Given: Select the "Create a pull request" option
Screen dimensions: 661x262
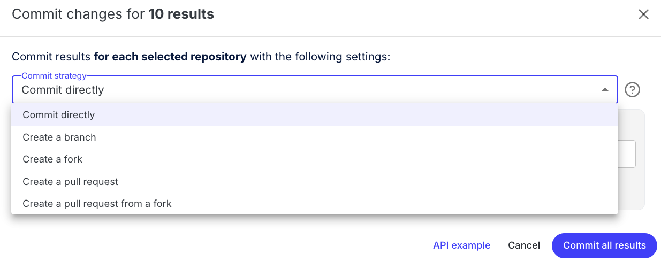Looking at the screenshot, I should 70,182.
